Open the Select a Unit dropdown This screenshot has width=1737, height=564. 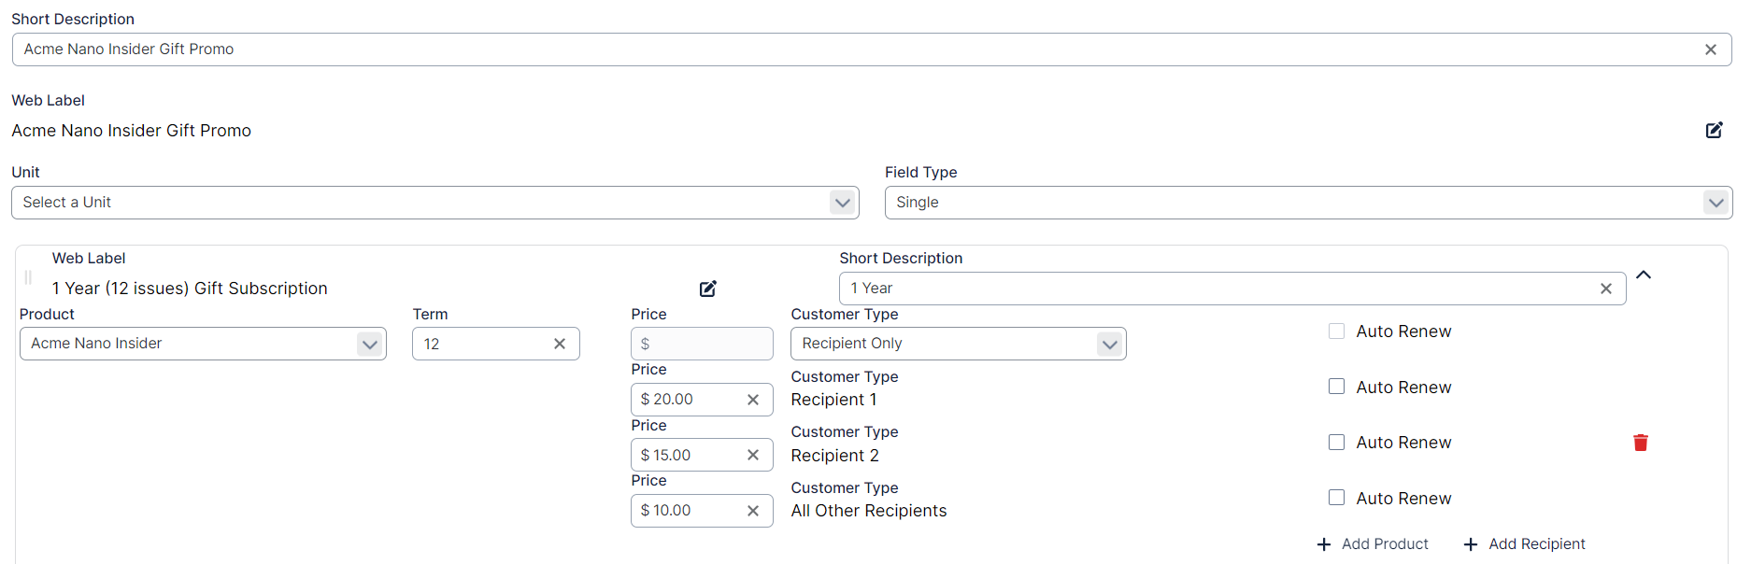842,203
